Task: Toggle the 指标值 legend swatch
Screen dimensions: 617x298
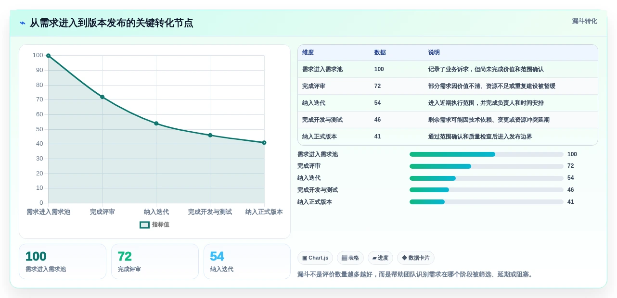Action: point(144,224)
